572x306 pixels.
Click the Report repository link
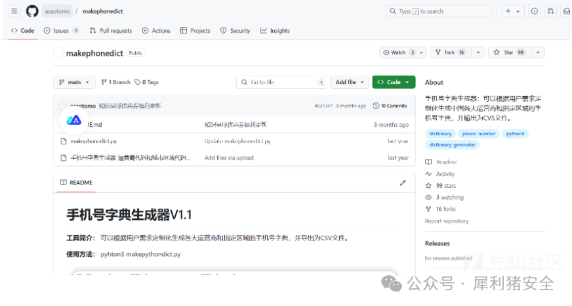pyautogui.click(x=447, y=221)
